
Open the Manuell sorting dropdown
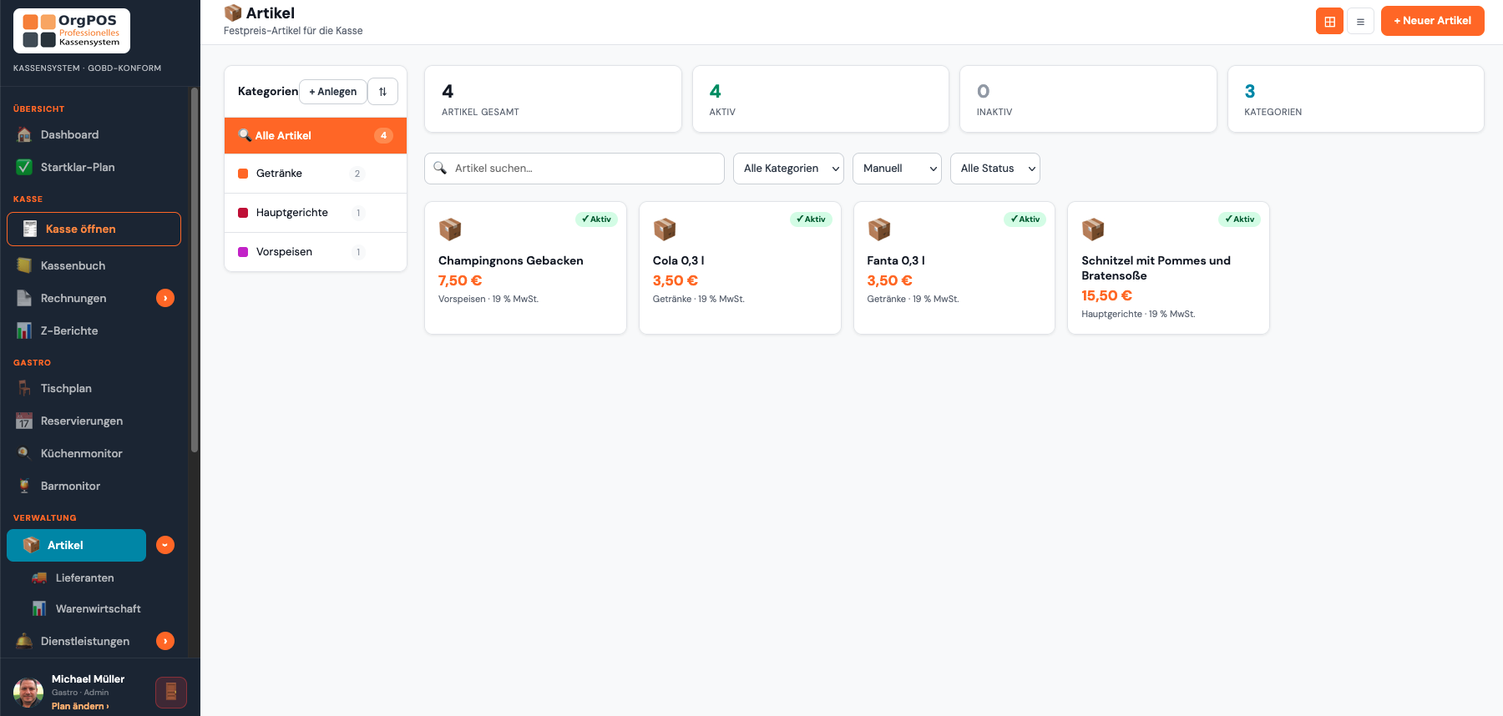coord(897,169)
